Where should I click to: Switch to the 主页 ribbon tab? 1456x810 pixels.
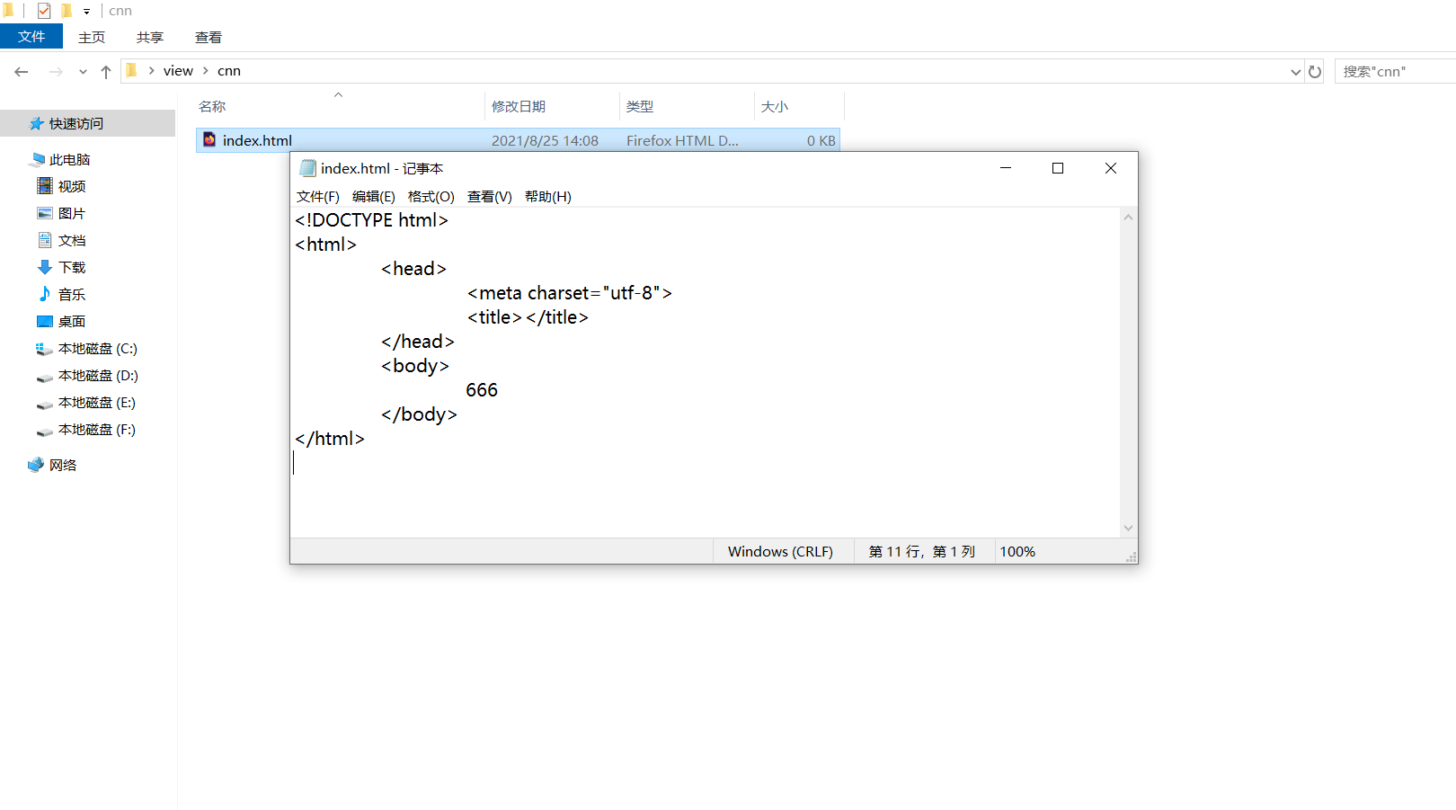coord(92,37)
